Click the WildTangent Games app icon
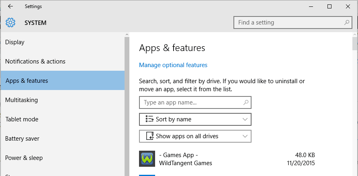 pyautogui.click(x=147, y=159)
